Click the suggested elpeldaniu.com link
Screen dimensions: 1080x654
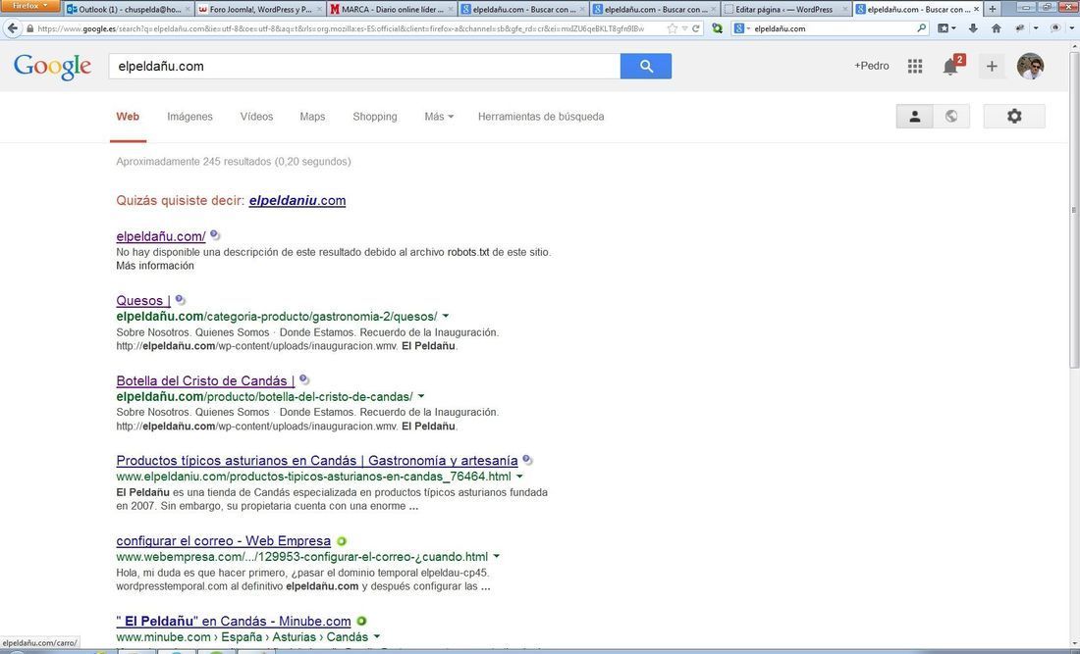pos(297,201)
